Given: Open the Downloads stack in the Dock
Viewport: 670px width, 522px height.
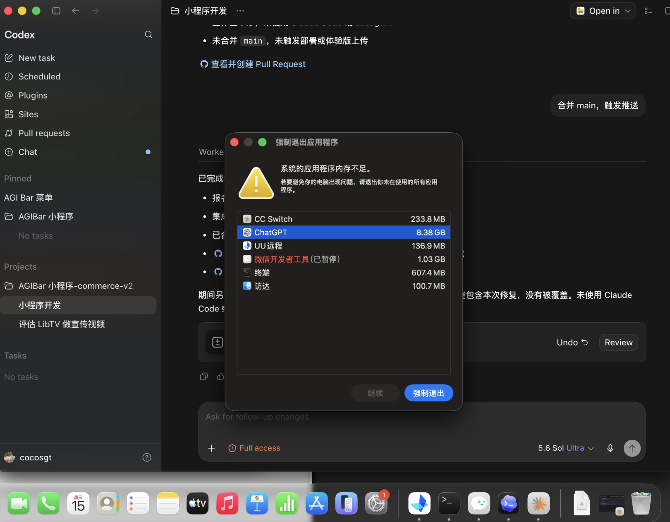Looking at the screenshot, I should 581,503.
